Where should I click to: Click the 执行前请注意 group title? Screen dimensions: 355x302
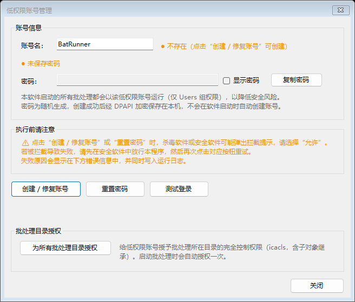(35, 130)
